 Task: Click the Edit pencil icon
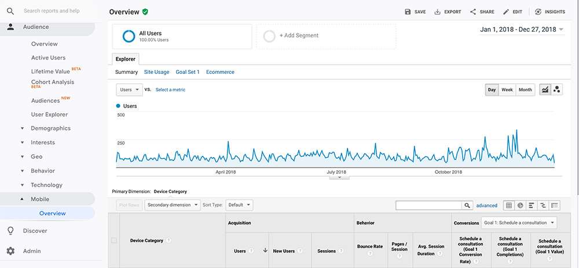click(506, 12)
